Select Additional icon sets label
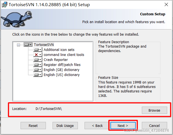Image resolution: width=173 pixels, height=135 pixels. click(59, 50)
